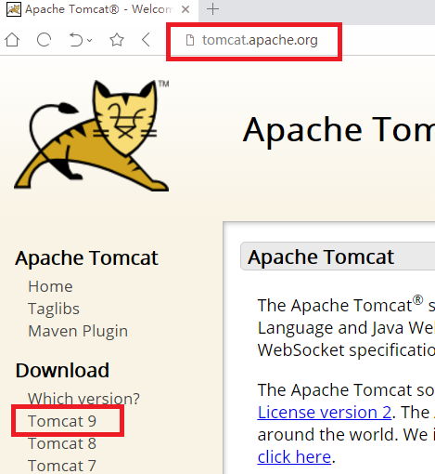Open the Which version? link

(x=83, y=399)
